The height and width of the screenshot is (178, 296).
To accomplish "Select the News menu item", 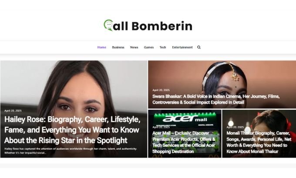I will 134,47.
